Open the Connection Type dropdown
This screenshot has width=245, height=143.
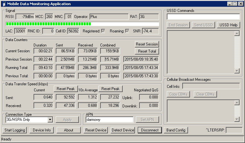[x=50, y=120]
